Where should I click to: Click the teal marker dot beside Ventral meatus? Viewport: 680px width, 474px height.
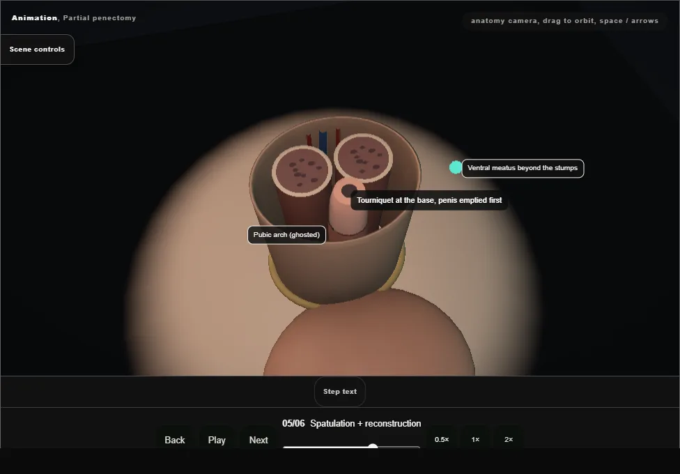click(x=456, y=167)
